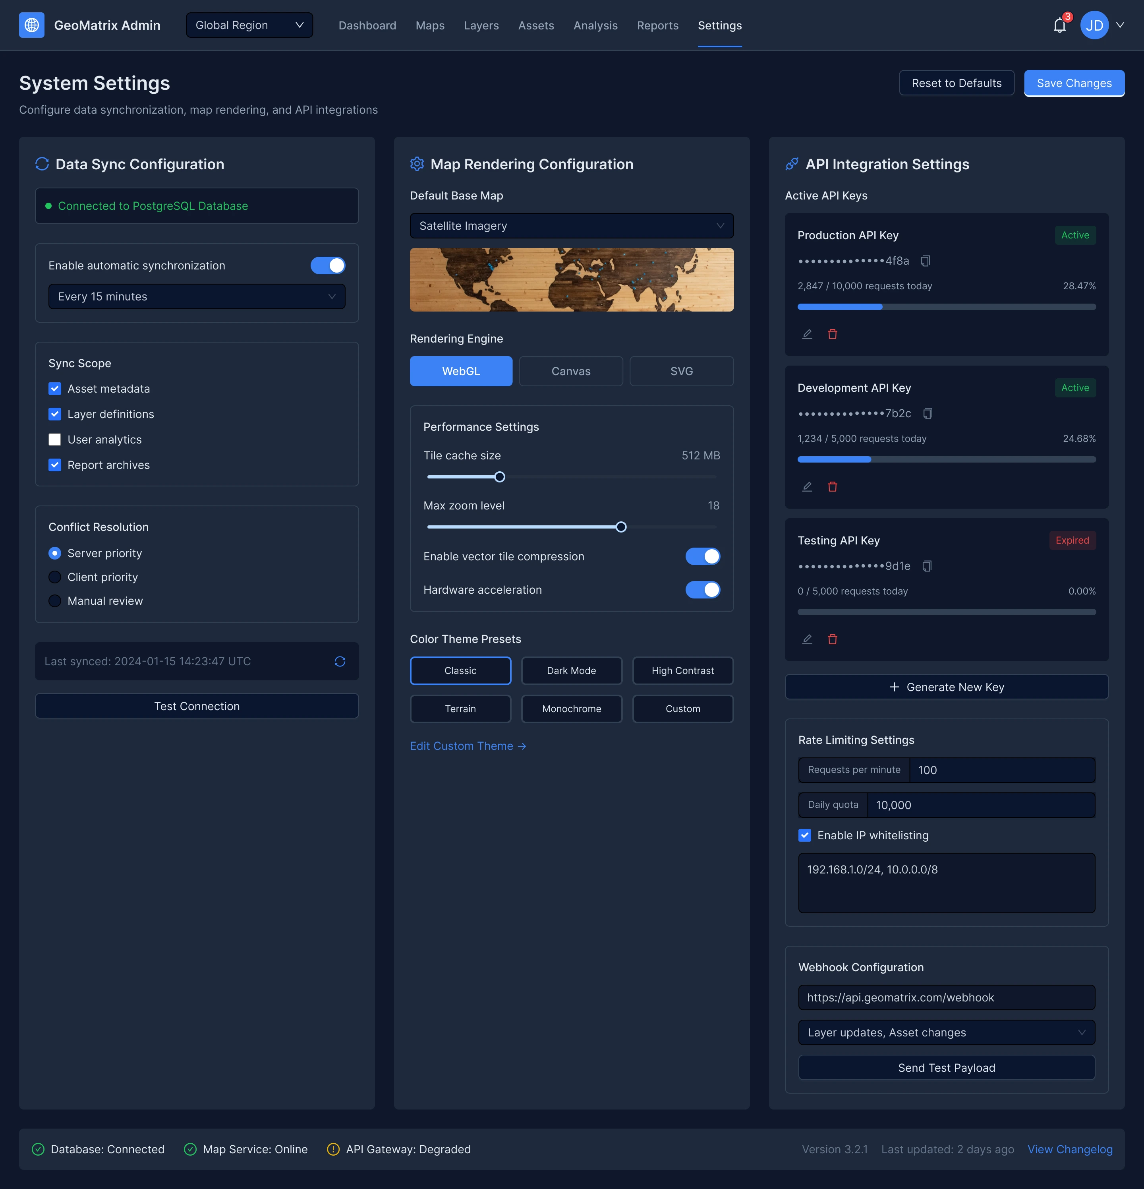
Task: Click the GeoMatrix globe logo
Action: (31, 25)
